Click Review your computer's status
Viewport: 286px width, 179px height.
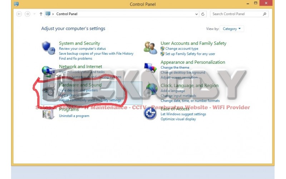click(82, 49)
